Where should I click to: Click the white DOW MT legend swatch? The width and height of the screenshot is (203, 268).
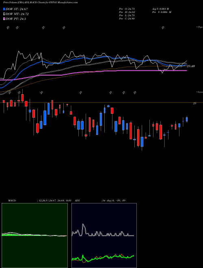click(4, 14)
